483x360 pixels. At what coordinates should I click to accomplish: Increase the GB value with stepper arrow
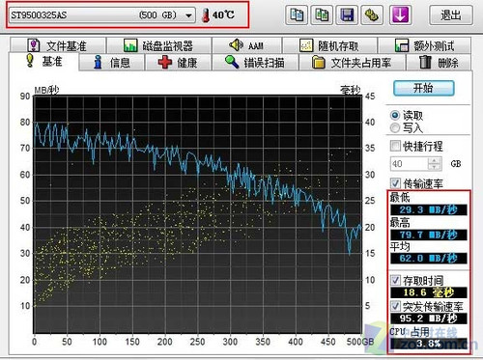tap(435, 161)
